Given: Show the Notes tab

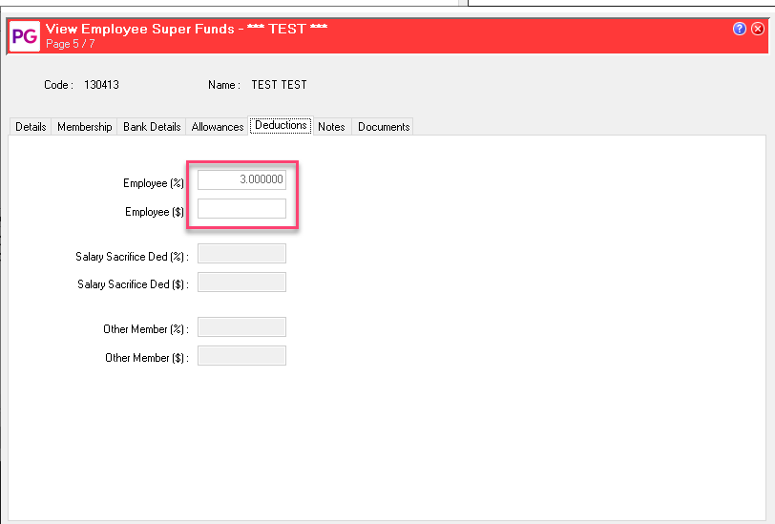Looking at the screenshot, I should (331, 127).
